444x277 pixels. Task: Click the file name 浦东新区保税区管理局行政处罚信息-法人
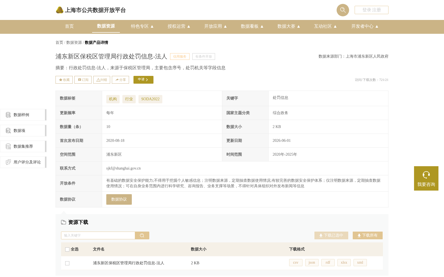(128, 263)
